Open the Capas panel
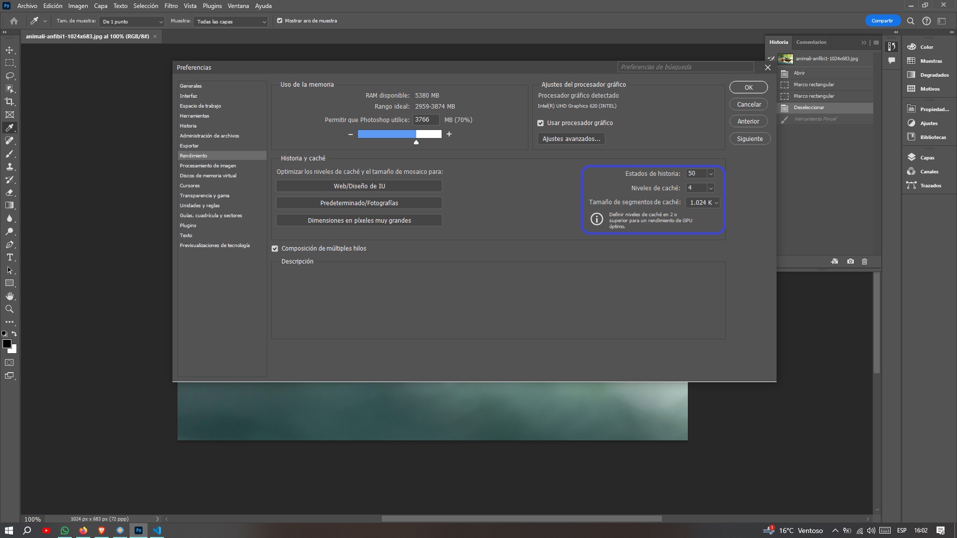 coord(927,157)
